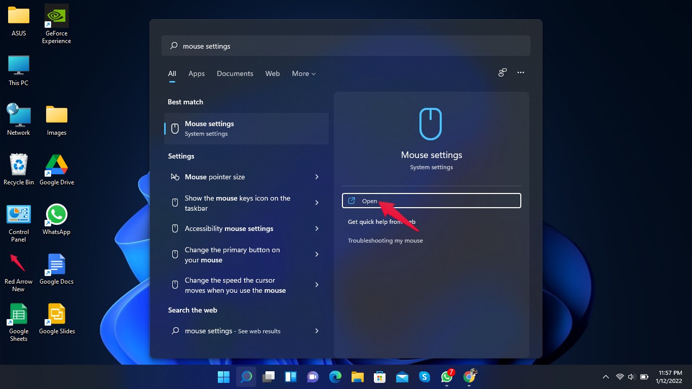Open the Troubleshooting my mouse link
This screenshot has height=389, width=692.
click(x=386, y=241)
